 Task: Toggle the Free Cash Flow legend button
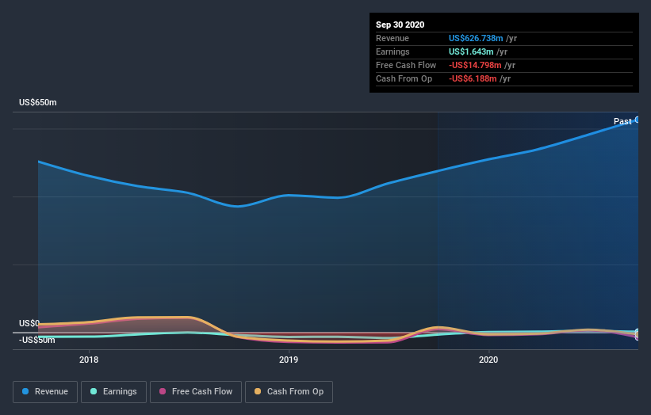(x=196, y=392)
